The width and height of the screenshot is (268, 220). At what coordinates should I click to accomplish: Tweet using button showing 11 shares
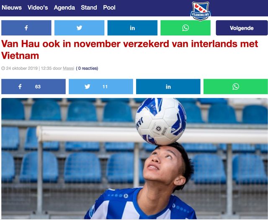pos(101,87)
